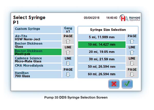Choose the 60 ml, 26.594 mm size

point(102,74)
